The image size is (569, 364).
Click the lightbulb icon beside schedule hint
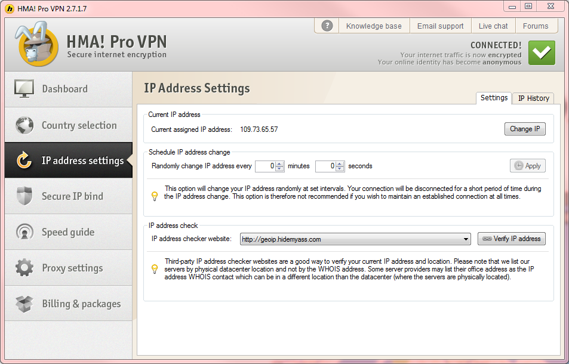point(155,196)
